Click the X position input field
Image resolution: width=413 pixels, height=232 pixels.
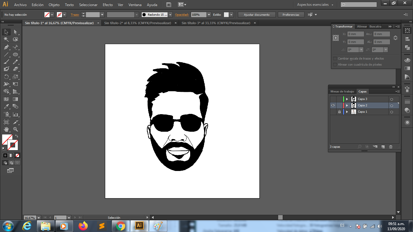click(x=356, y=34)
